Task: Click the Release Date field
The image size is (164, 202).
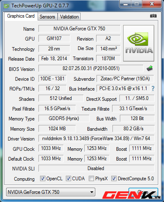Action: click(54, 59)
